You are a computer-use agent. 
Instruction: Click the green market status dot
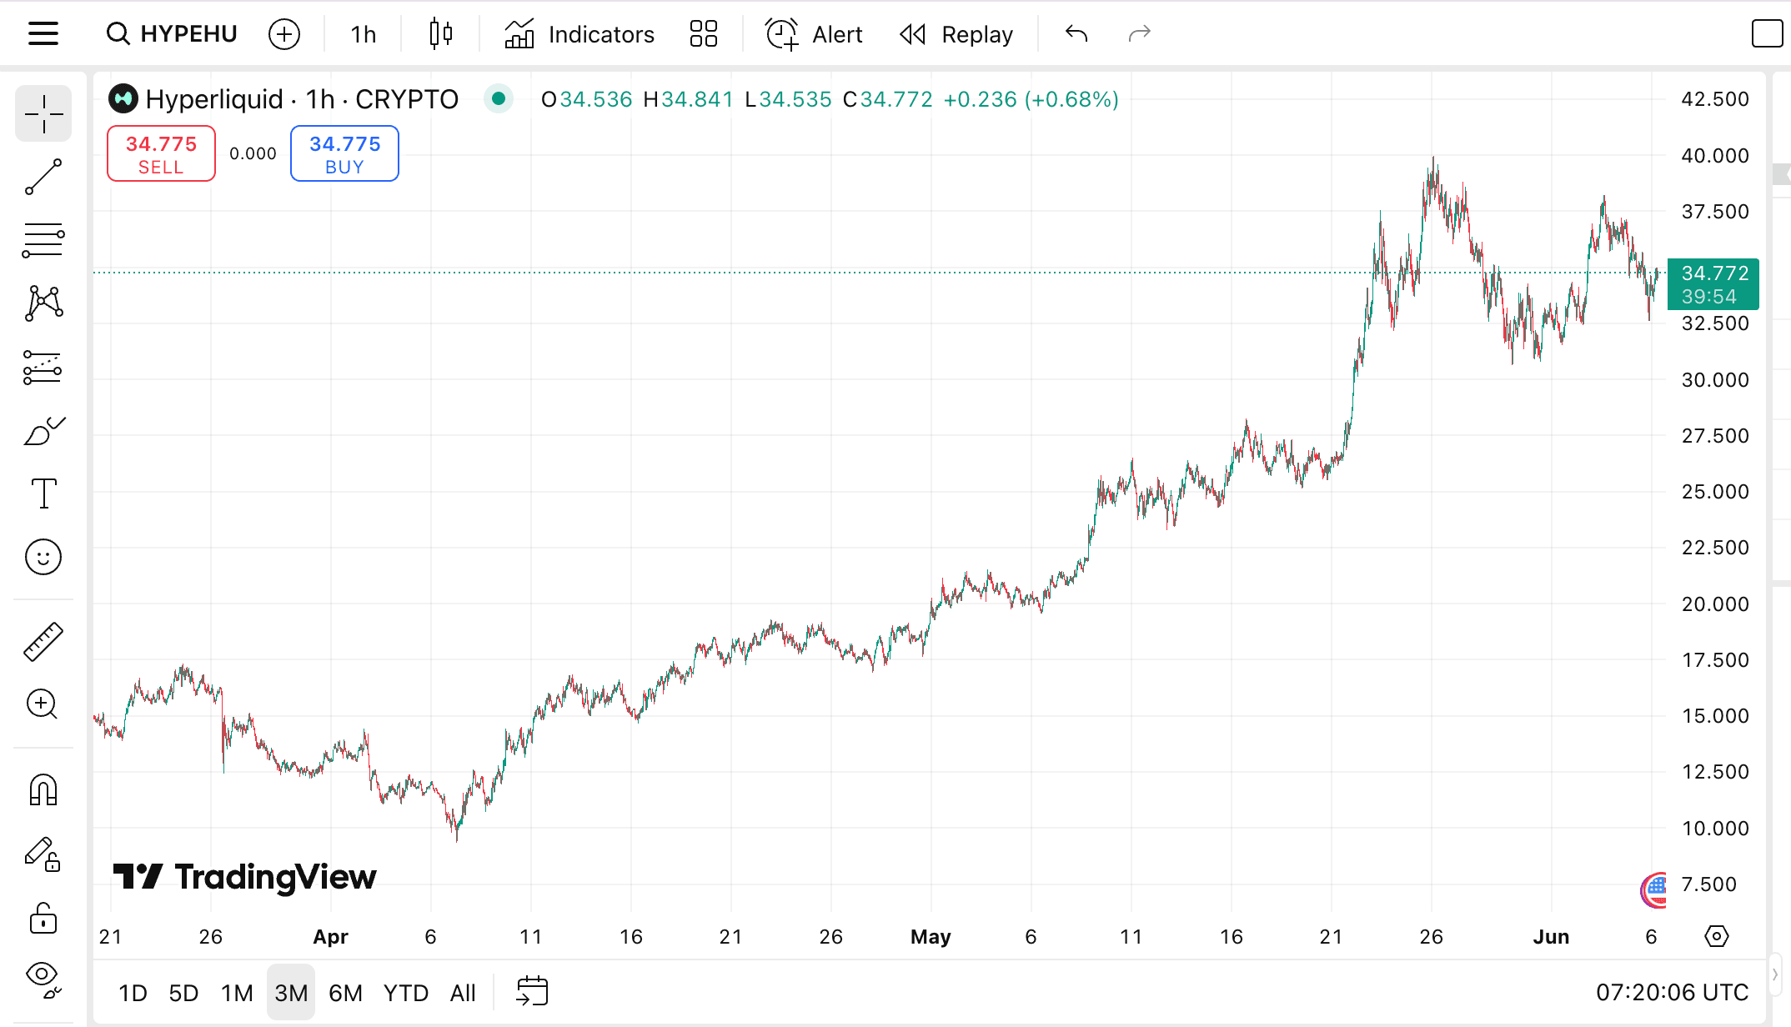pyautogui.click(x=499, y=98)
